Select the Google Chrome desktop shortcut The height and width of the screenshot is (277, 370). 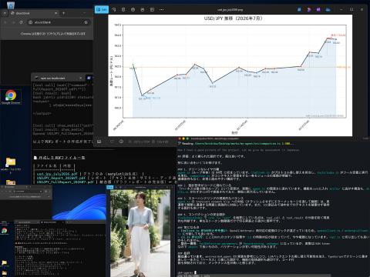click(11, 97)
